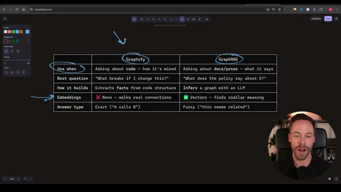Open the browser extensions puzzle icon
Screen dimensions: 341x192
(x=321, y=10)
